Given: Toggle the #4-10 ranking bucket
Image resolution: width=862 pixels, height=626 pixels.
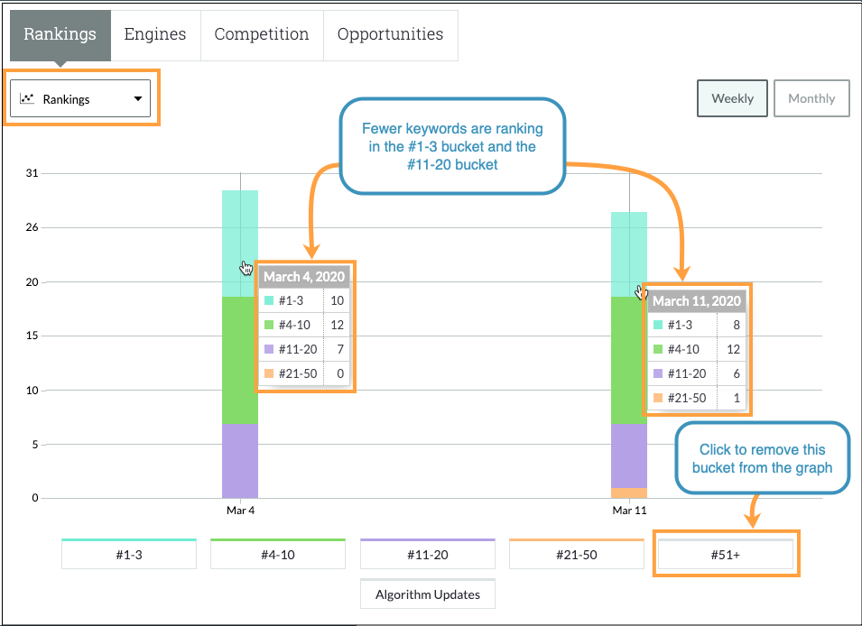Looking at the screenshot, I should click(277, 554).
